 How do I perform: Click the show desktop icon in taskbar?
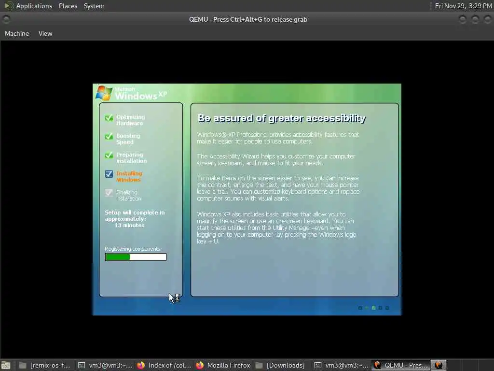6,365
